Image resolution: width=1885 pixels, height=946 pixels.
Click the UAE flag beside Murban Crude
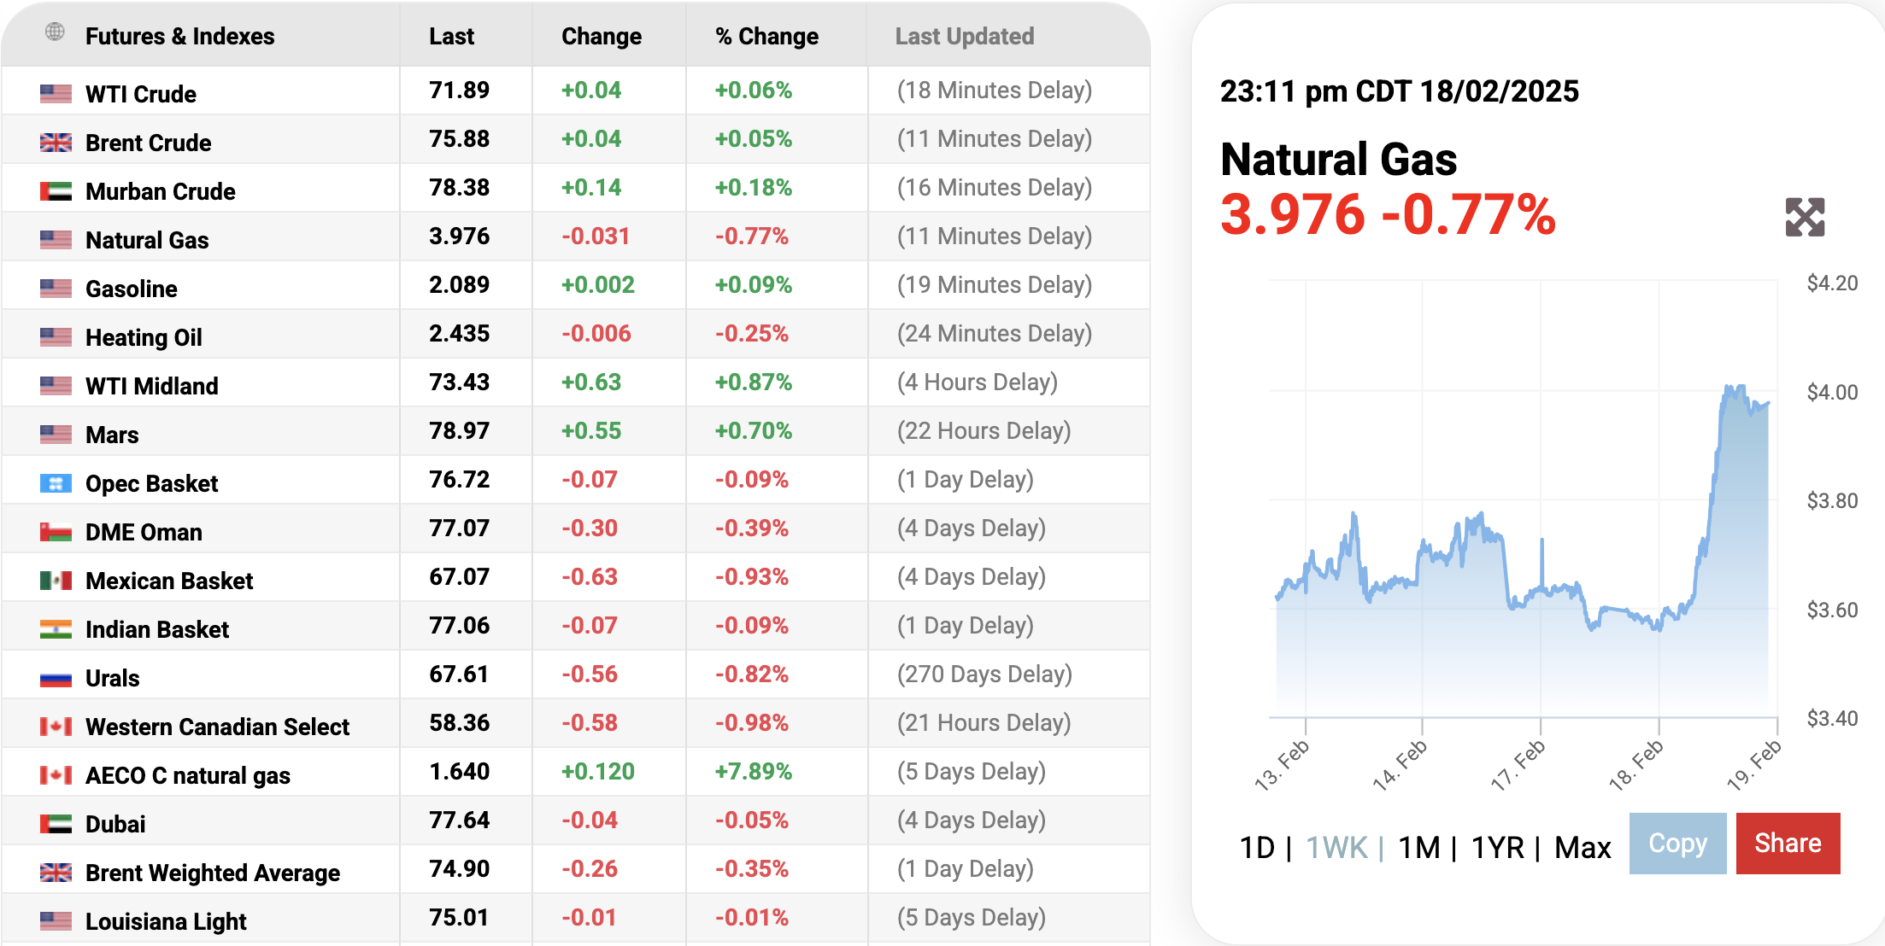pos(56,191)
